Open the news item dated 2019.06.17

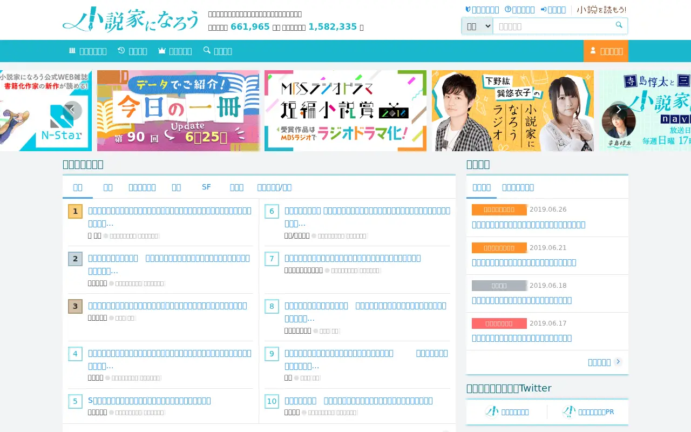click(x=521, y=338)
